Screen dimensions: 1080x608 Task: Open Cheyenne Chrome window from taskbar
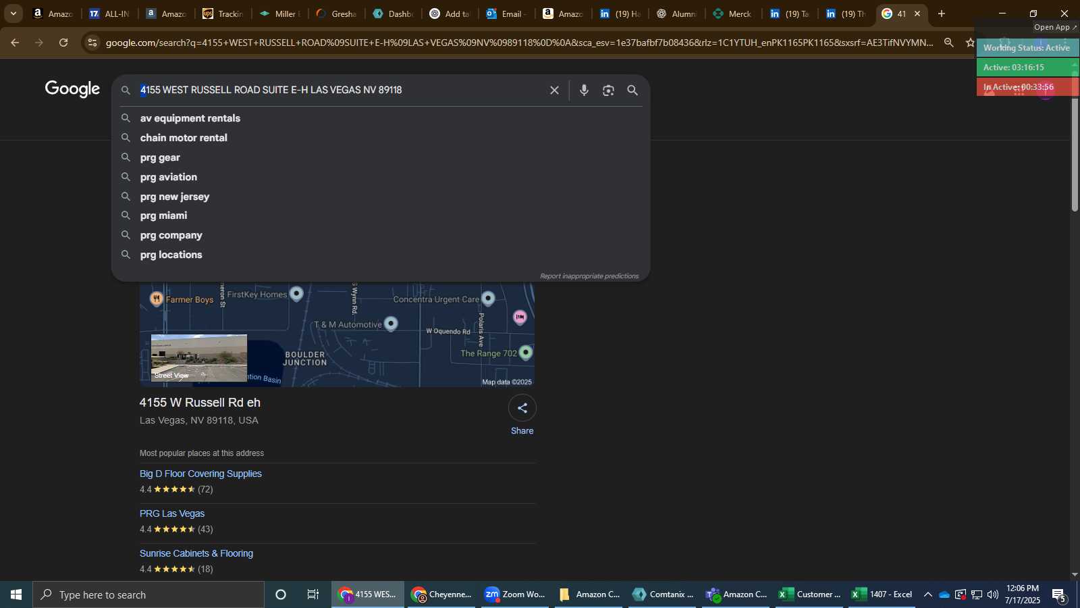[x=443, y=594]
